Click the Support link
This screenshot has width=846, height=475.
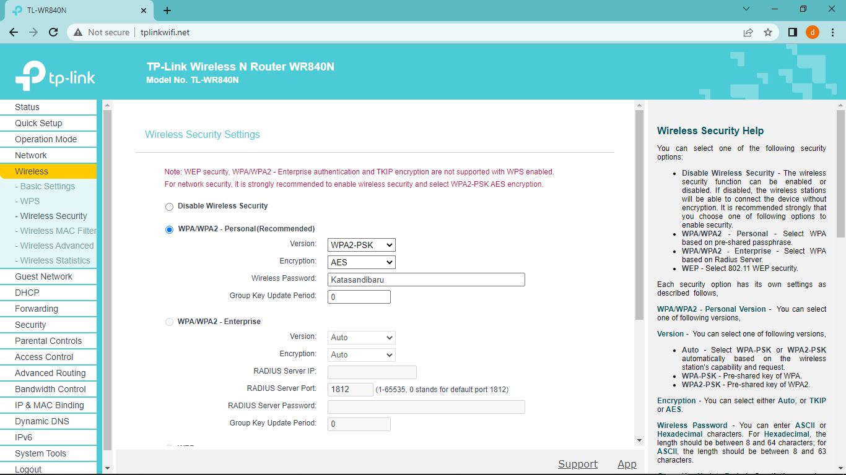pyautogui.click(x=578, y=464)
